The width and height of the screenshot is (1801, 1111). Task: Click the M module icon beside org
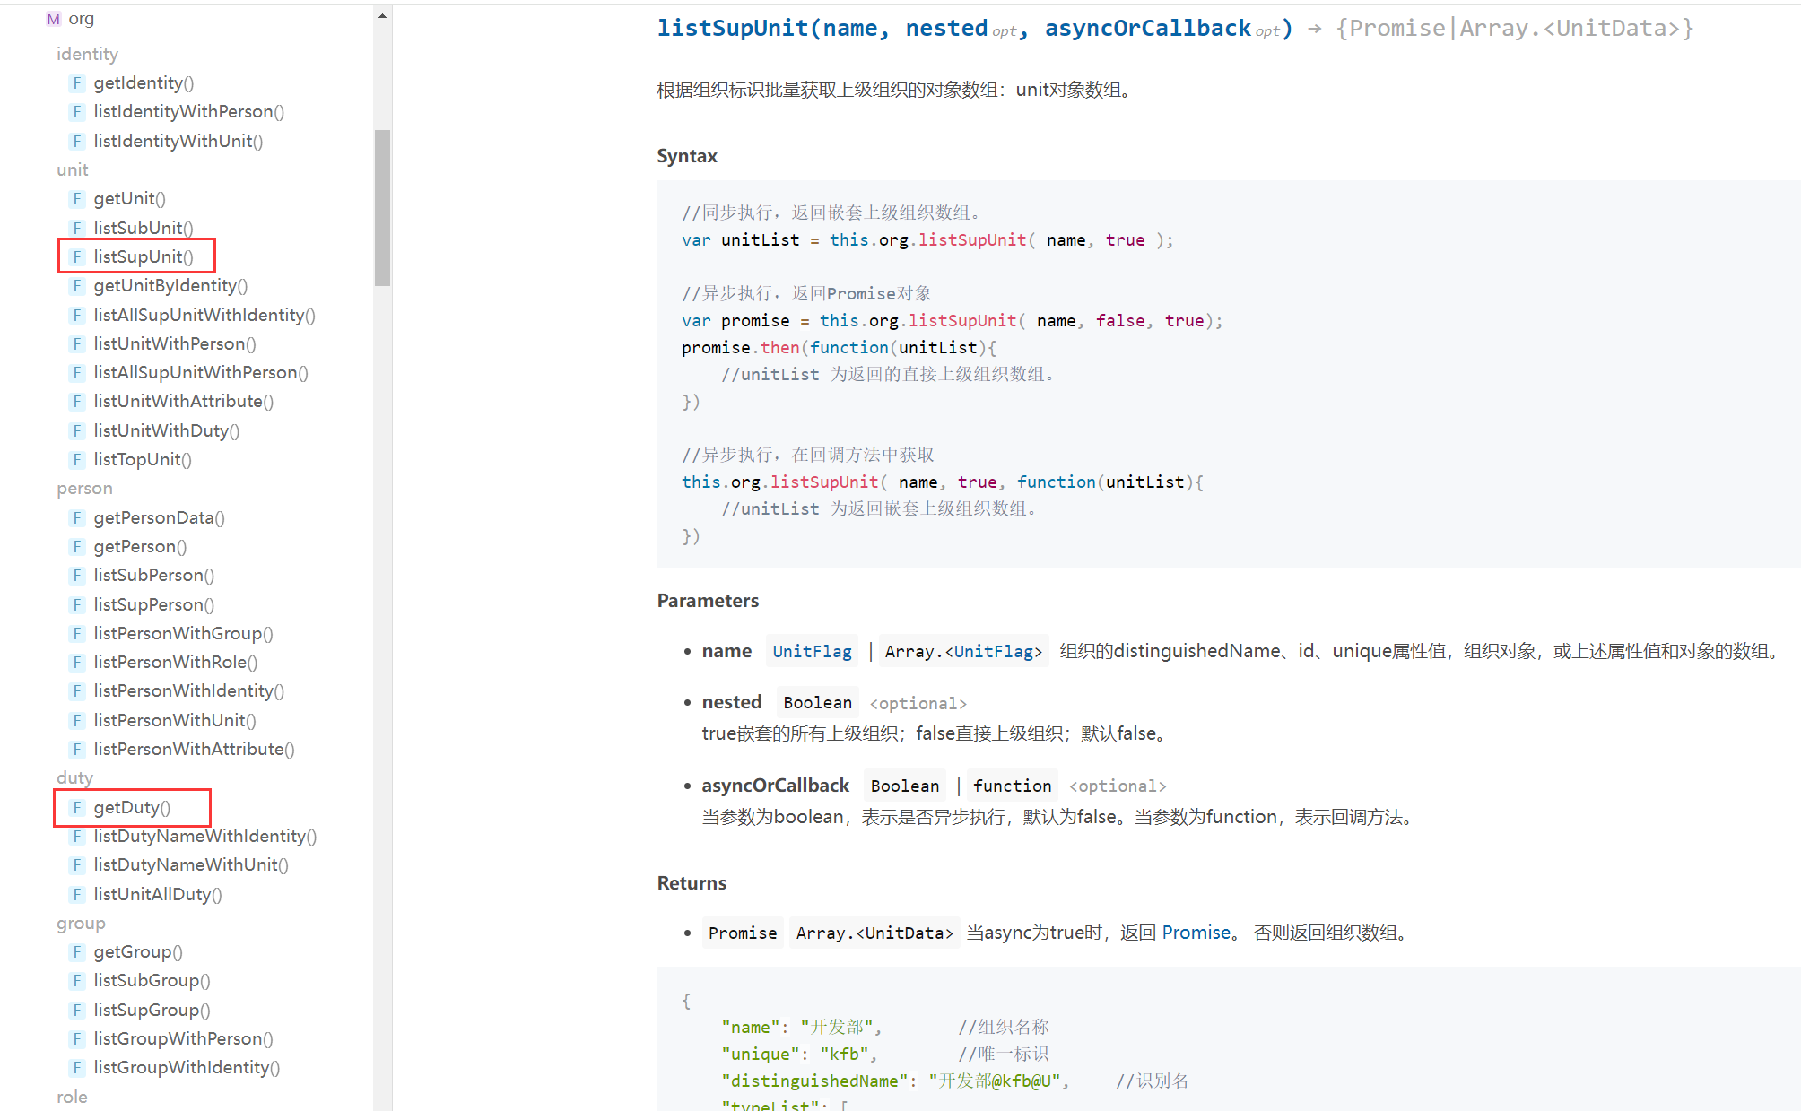pyautogui.click(x=54, y=19)
